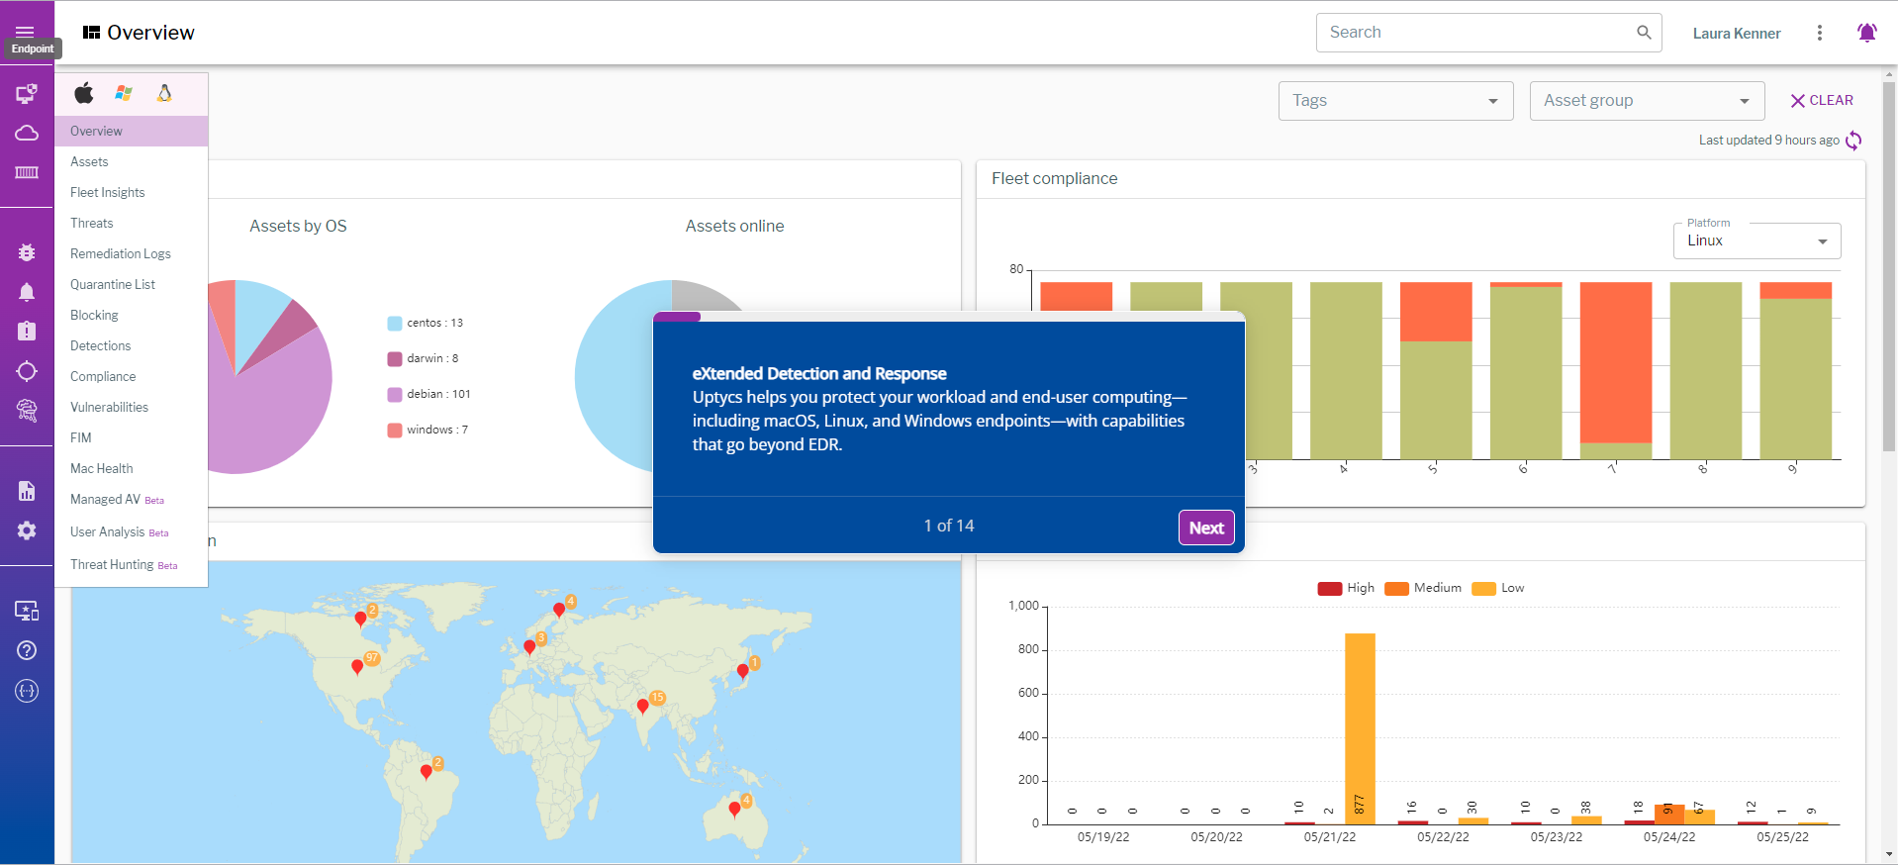This screenshot has width=1898, height=865.
Task: Click the Laura Kenner user name
Action: pos(1736,33)
